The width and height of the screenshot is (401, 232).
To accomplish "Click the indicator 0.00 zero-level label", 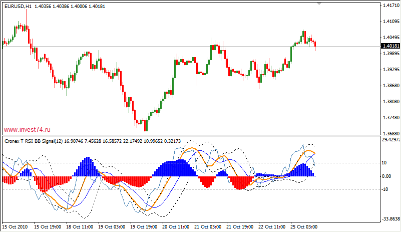I will pos(386,176).
